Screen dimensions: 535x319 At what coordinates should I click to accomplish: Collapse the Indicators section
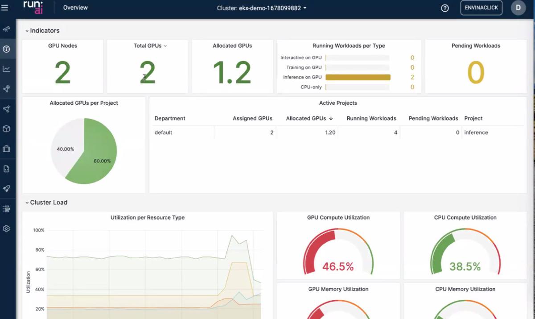pos(28,30)
